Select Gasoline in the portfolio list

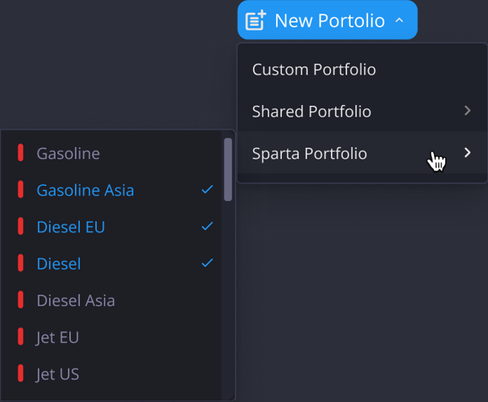pos(68,154)
